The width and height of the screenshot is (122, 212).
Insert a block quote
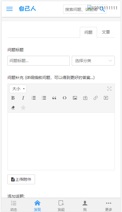point(54,98)
